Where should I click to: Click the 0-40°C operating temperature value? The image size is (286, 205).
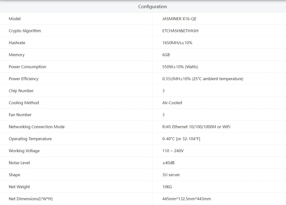[181, 139]
